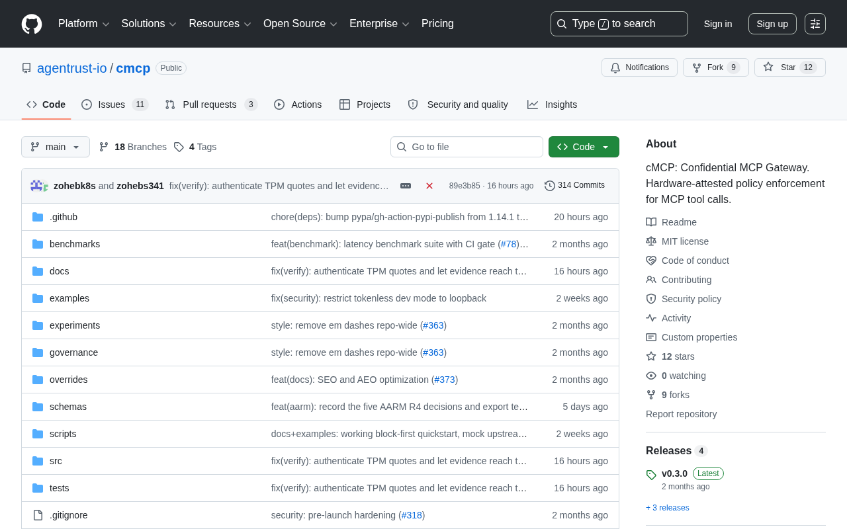Viewport: 847px width, 529px height.
Task: Click the Activity pulse icon
Action: [x=651, y=318]
